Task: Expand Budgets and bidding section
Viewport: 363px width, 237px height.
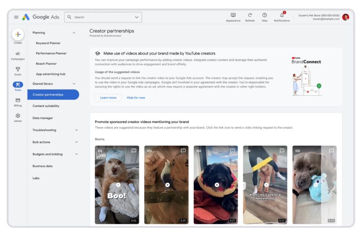Action: (x=76, y=154)
